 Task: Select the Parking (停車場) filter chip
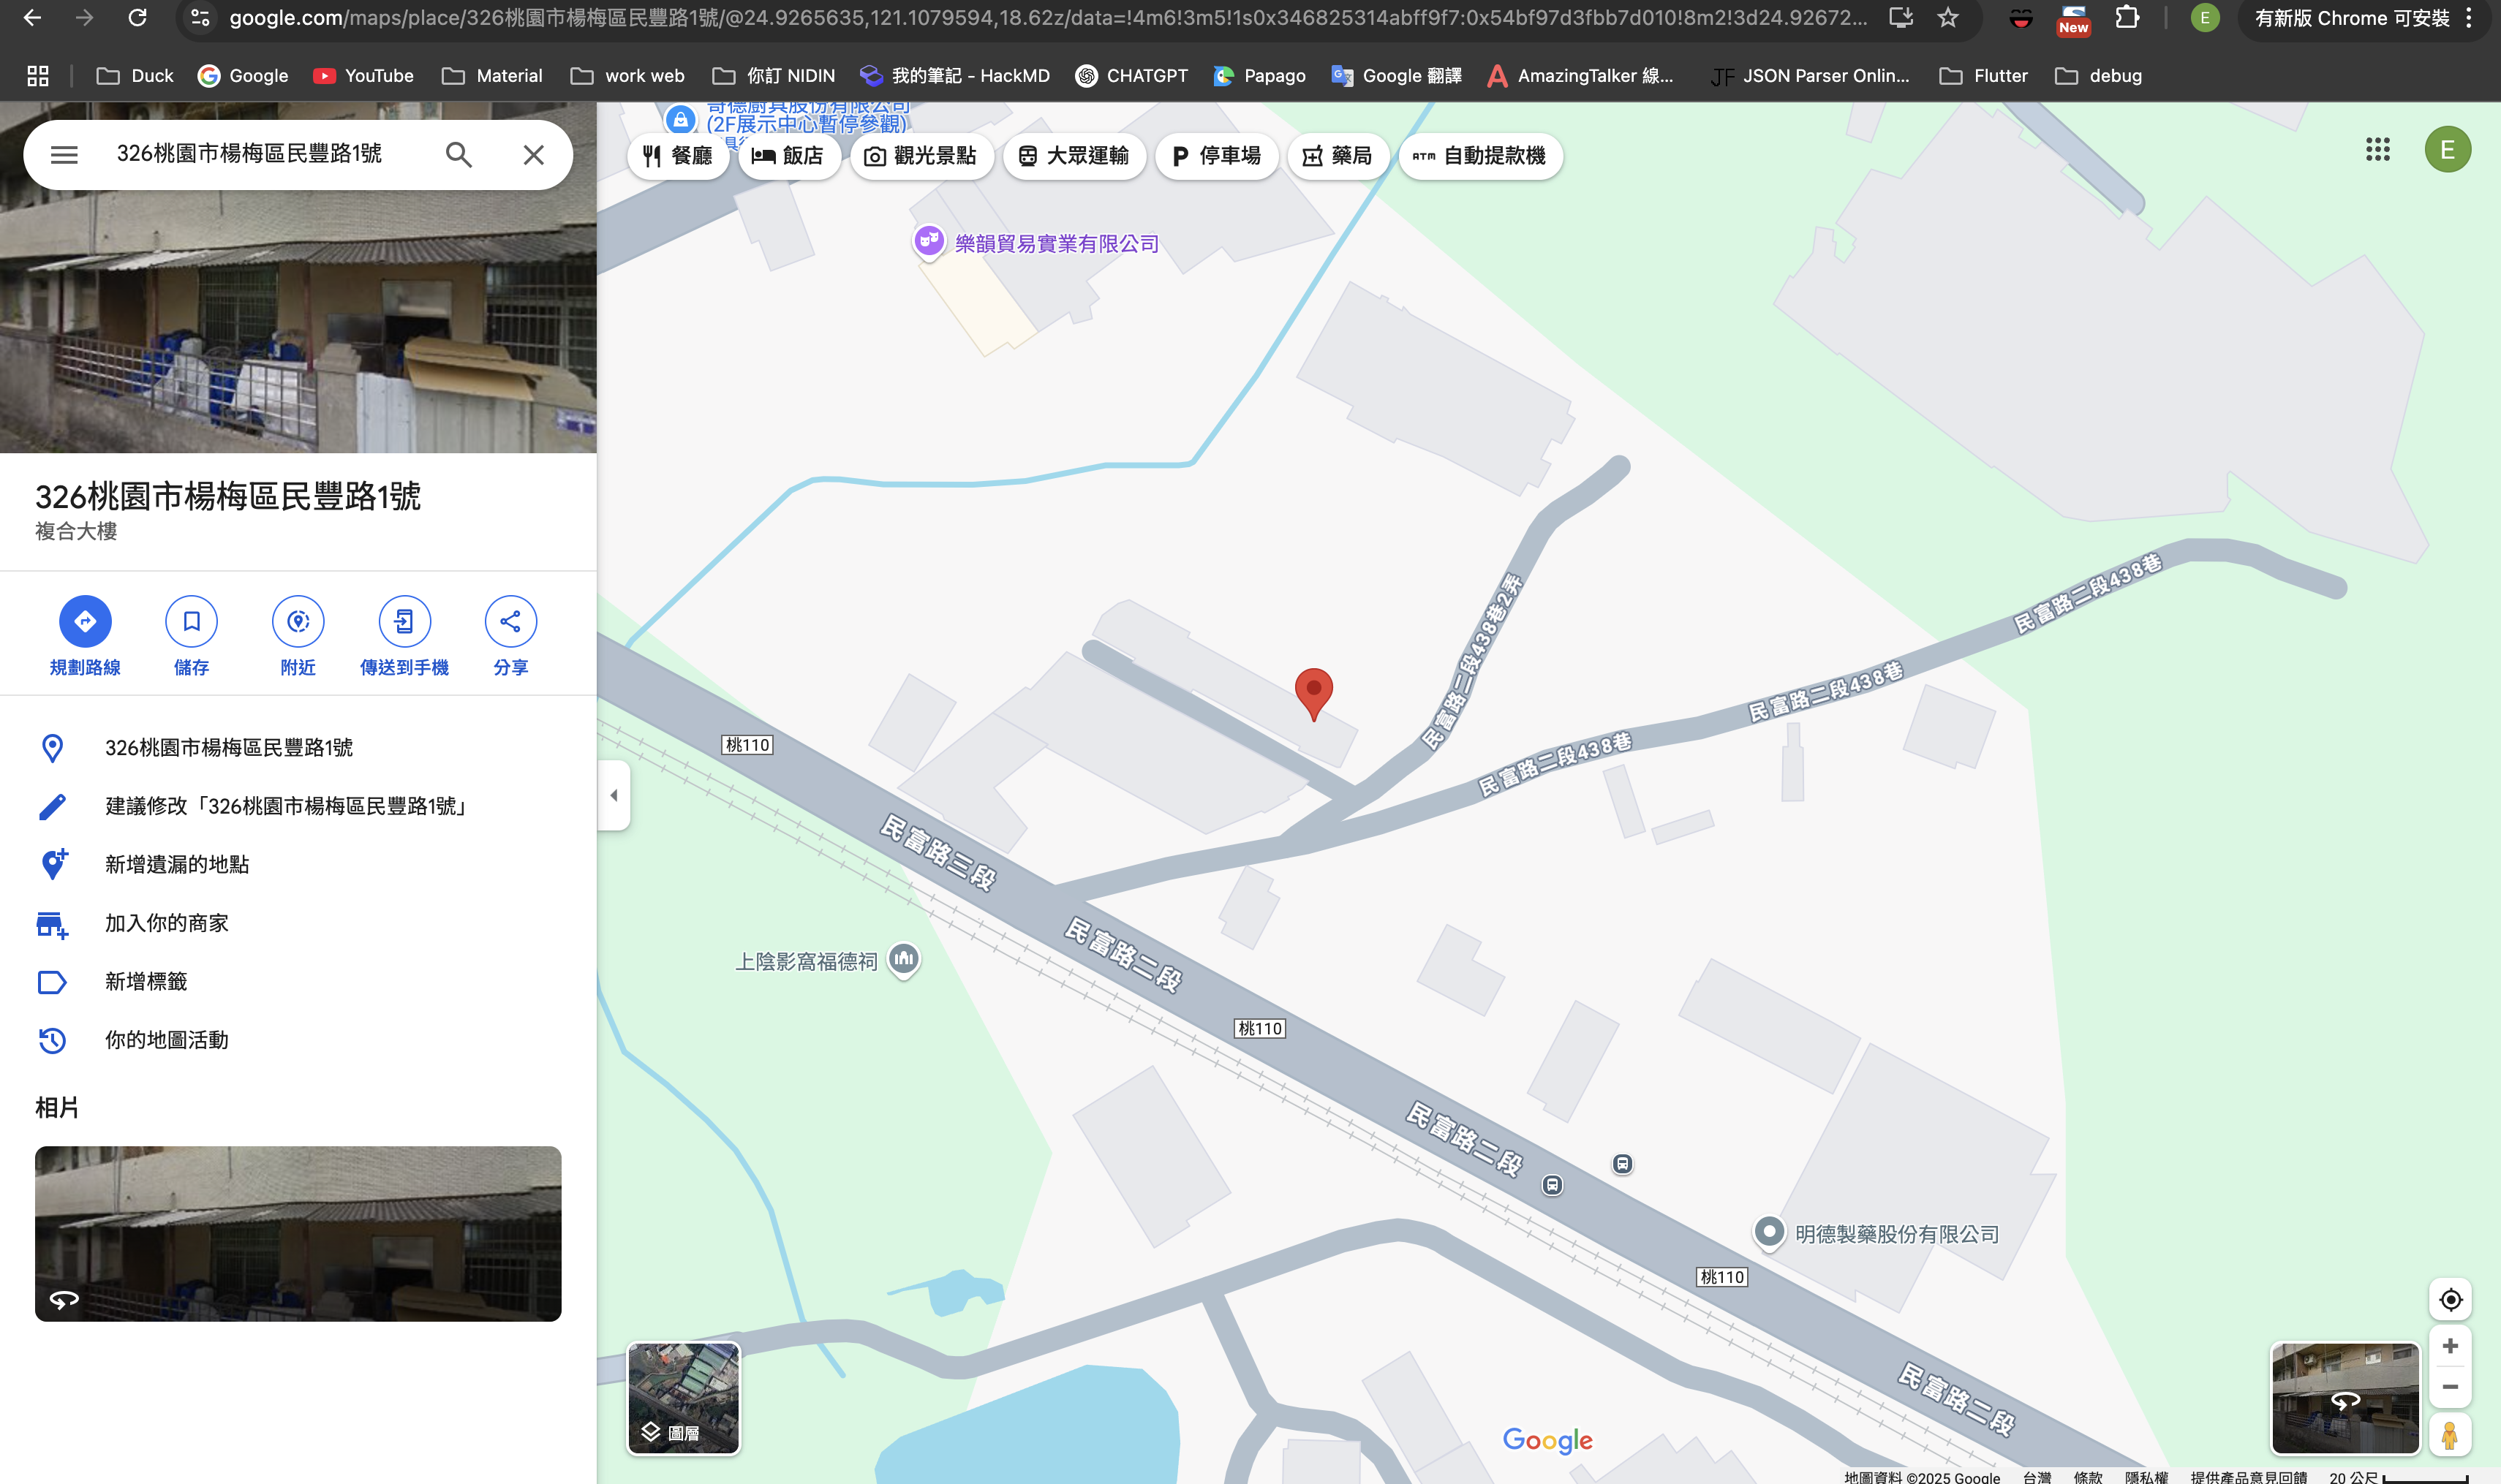(1216, 156)
